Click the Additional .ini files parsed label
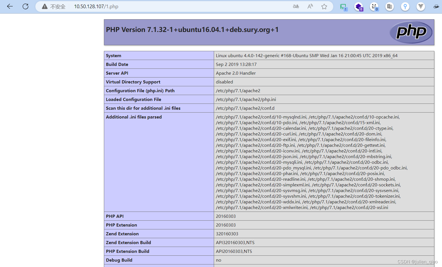This screenshot has height=267, width=442. [134, 117]
